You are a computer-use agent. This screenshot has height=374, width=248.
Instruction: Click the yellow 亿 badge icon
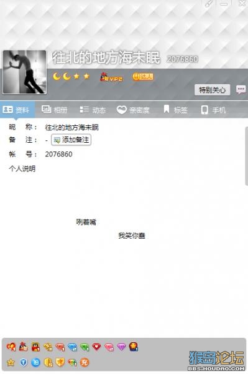point(48,347)
